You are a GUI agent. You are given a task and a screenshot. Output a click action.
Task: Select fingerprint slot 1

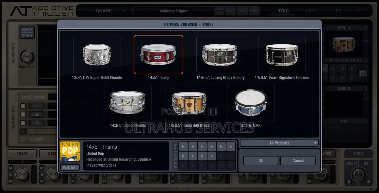[x=37, y=106]
